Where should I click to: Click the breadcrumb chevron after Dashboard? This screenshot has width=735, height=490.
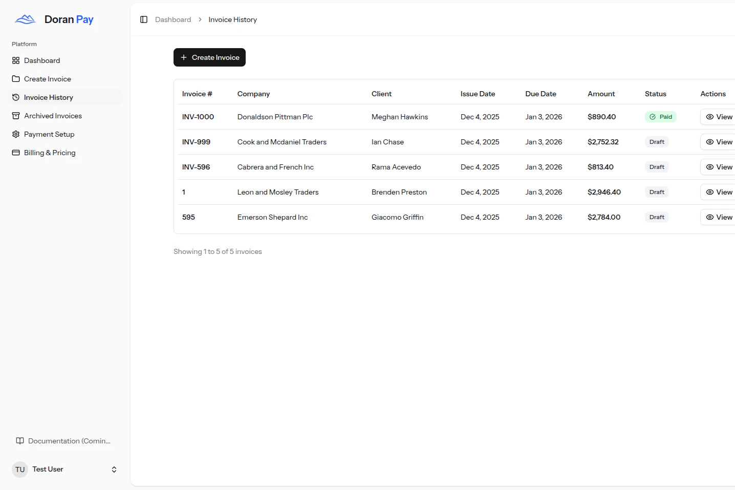[199, 19]
